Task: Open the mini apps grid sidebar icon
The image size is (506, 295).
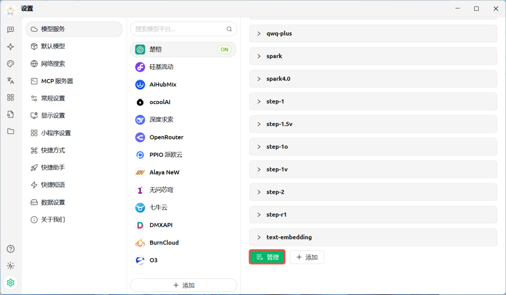Action: [x=11, y=97]
